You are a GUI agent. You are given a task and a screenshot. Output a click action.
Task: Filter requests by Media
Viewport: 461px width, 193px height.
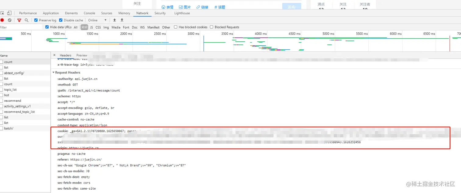tap(116, 27)
